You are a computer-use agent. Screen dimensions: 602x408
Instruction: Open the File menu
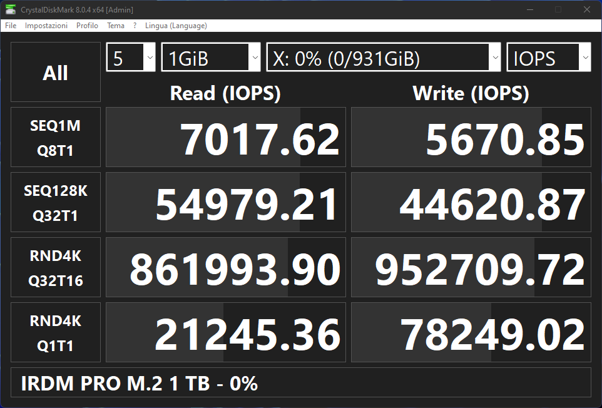pyautogui.click(x=11, y=26)
